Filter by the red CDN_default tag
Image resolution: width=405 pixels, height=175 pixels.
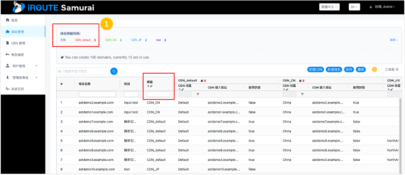(83, 40)
